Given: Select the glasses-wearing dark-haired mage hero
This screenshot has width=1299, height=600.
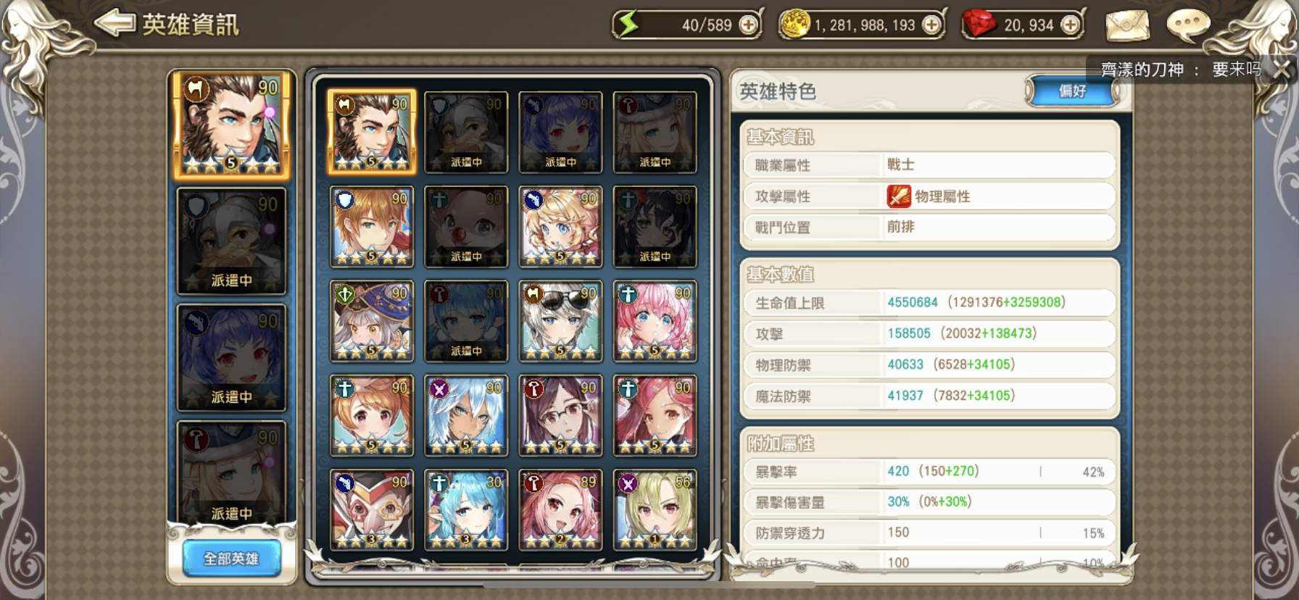Looking at the screenshot, I should coord(560,415).
